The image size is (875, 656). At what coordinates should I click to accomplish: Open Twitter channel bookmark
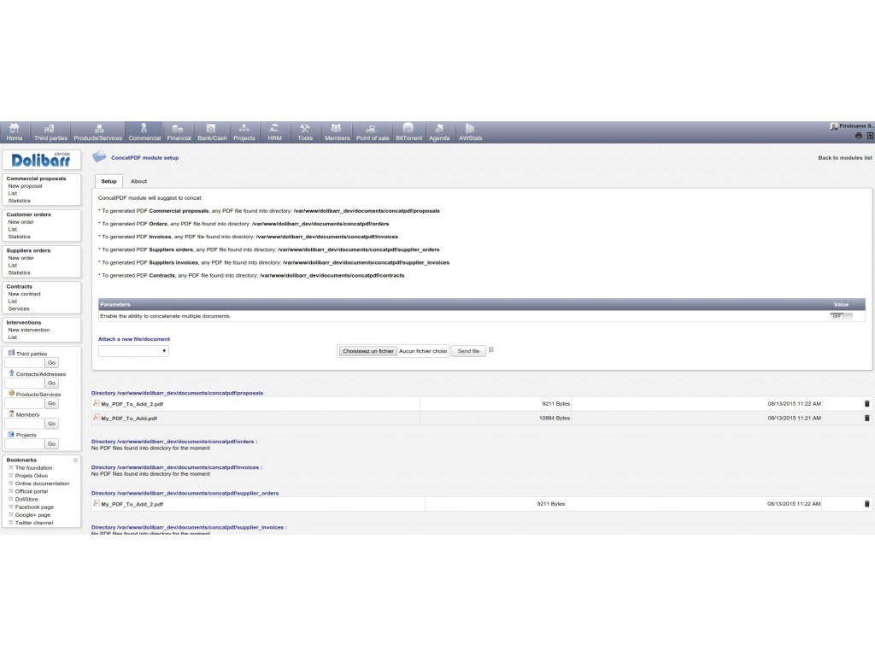coord(34,523)
